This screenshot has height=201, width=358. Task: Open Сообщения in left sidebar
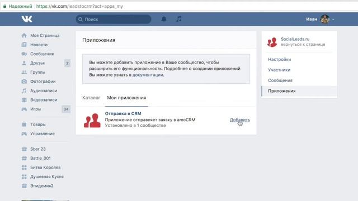(x=42, y=54)
